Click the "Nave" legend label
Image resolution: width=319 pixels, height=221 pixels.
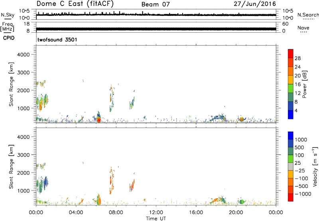(303, 28)
